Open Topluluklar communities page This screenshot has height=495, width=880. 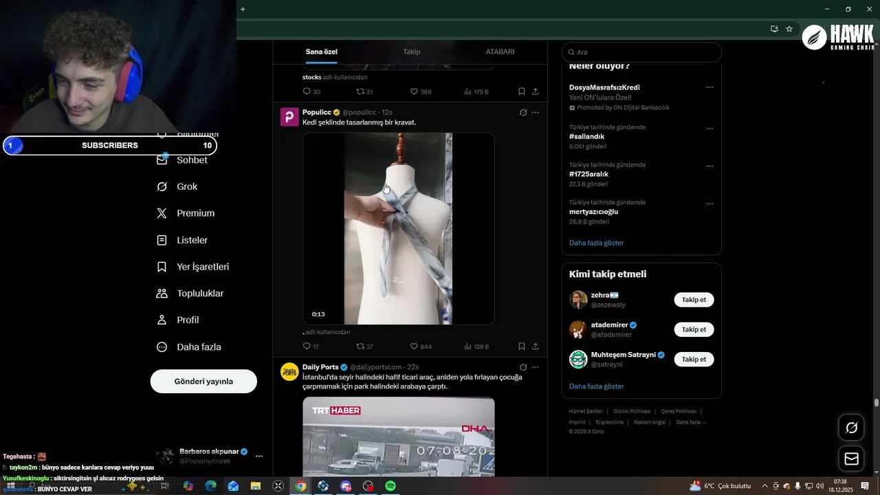(190, 294)
